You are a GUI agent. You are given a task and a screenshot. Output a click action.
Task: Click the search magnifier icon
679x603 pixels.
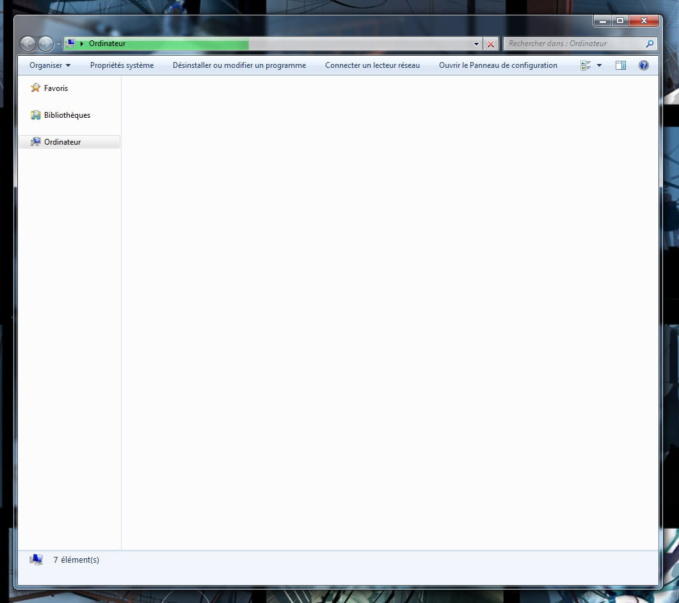pos(650,44)
